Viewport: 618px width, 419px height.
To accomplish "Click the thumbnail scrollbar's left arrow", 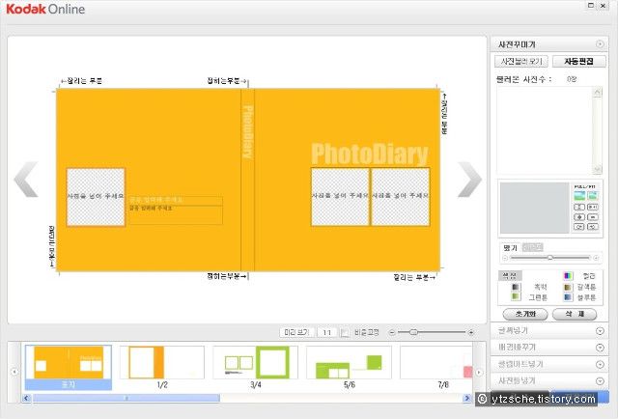I will coord(26,398).
